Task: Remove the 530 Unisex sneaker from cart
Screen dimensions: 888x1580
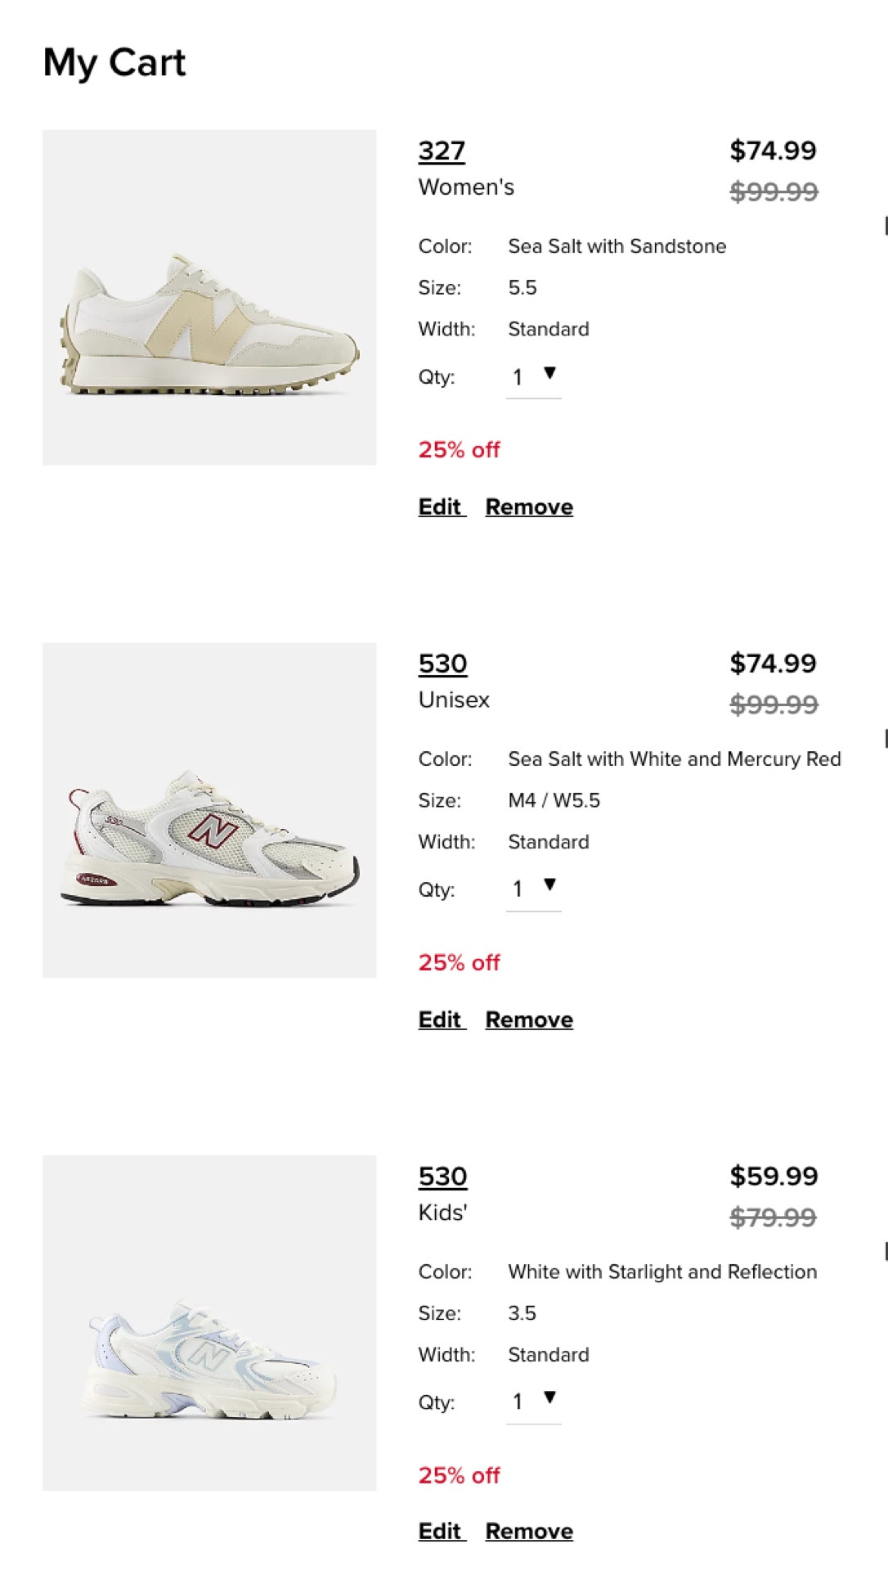Action: tap(528, 1020)
